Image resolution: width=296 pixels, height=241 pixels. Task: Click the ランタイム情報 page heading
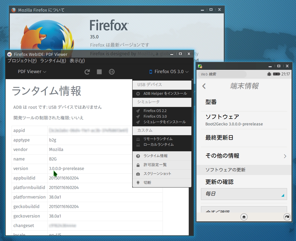pyautogui.click(x=46, y=91)
